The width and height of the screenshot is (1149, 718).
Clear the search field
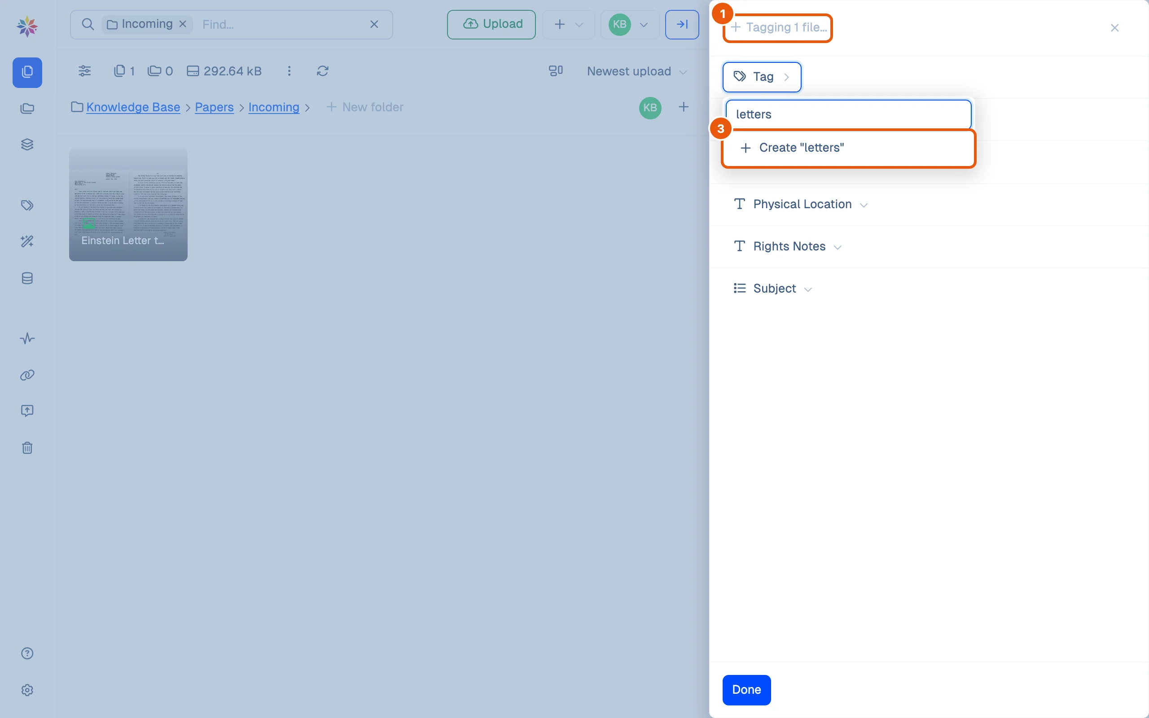coord(374,24)
